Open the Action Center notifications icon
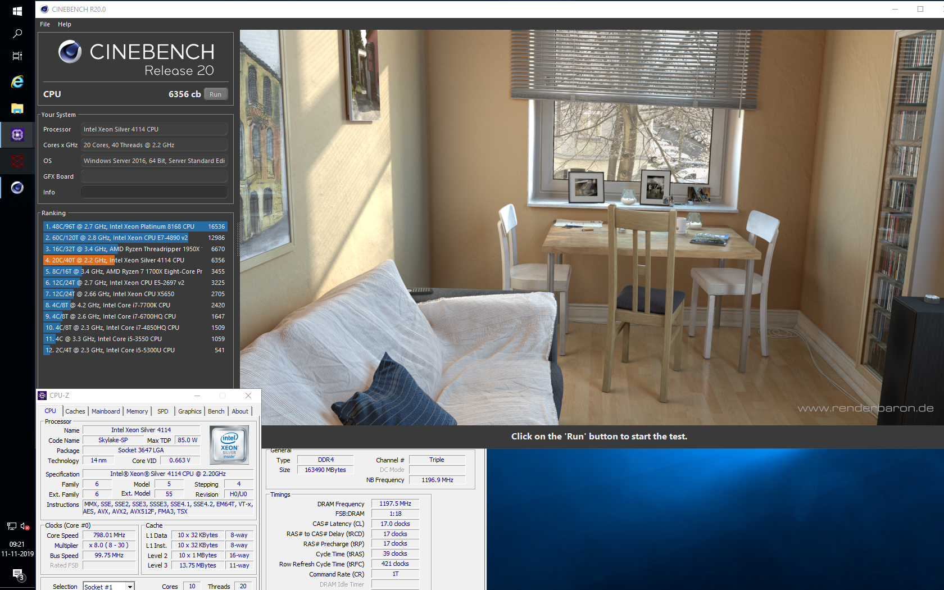944x590 pixels. point(17,574)
